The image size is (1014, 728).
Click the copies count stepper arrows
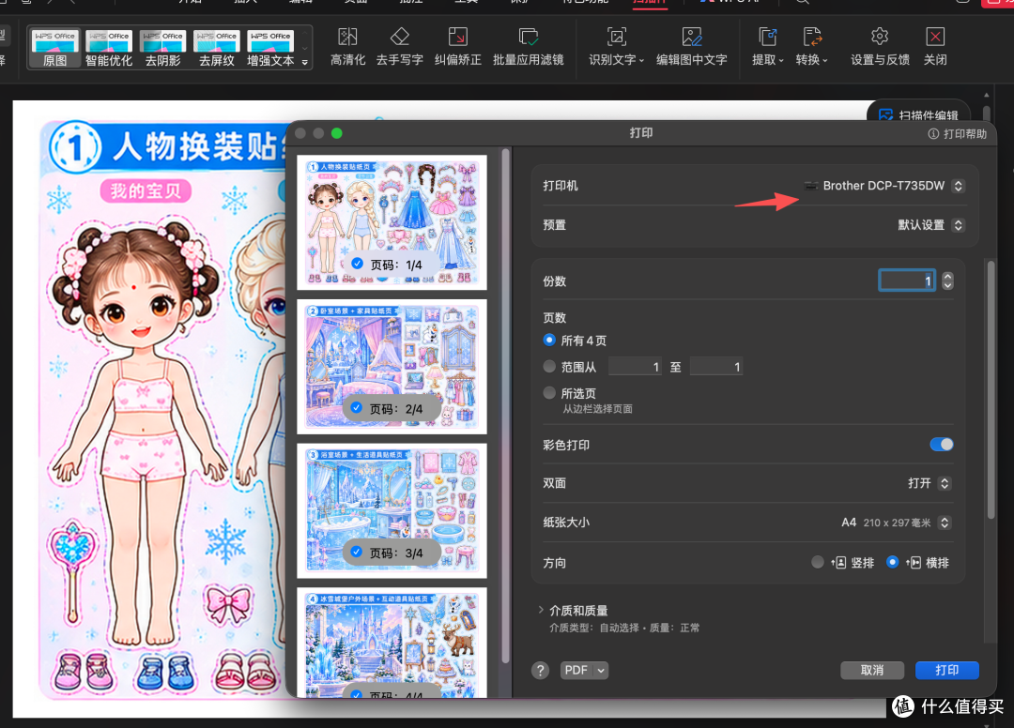point(947,281)
